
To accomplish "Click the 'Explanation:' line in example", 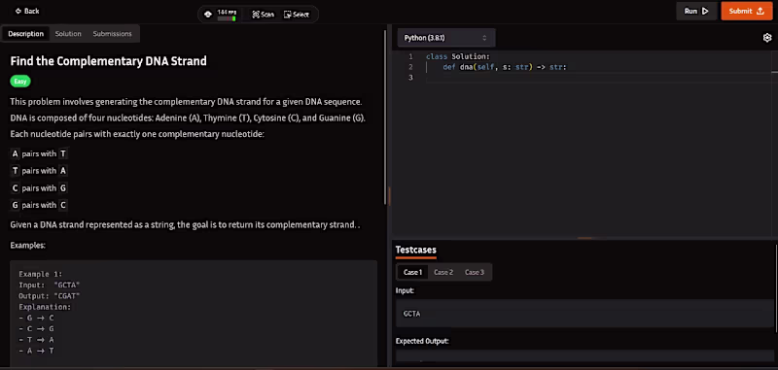I will click(x=45, y=307).
